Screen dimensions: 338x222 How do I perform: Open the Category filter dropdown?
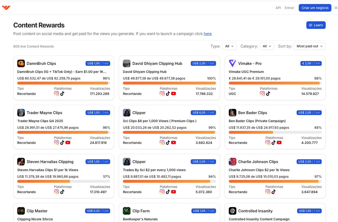pyautogui.click(x=267, y=46)
